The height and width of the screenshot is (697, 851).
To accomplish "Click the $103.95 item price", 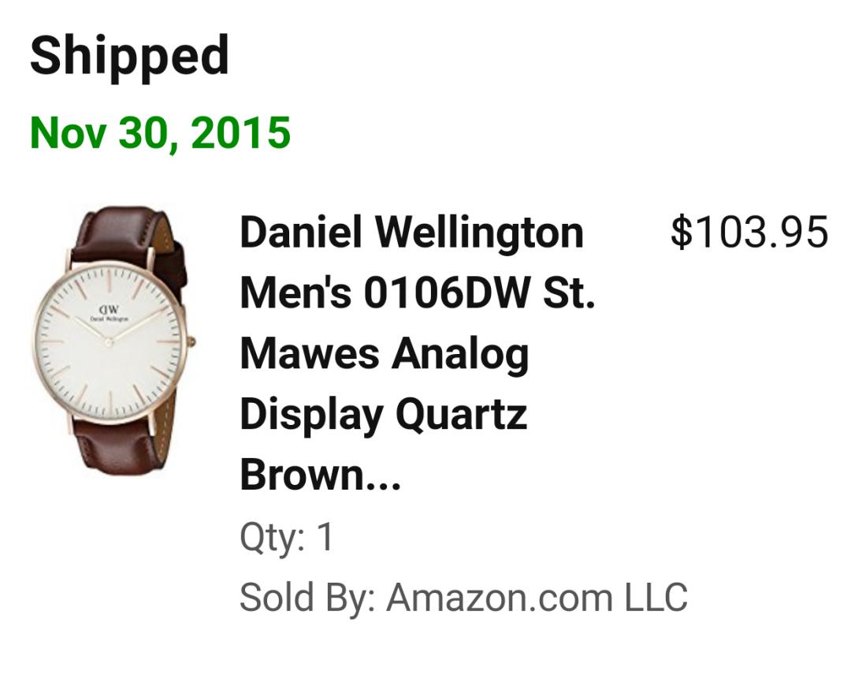I will pos(749,233).
